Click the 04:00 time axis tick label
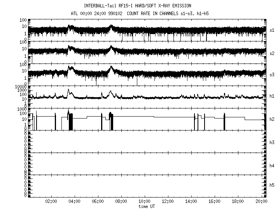This screenshot has height=213, width=280. pos(75,201)
